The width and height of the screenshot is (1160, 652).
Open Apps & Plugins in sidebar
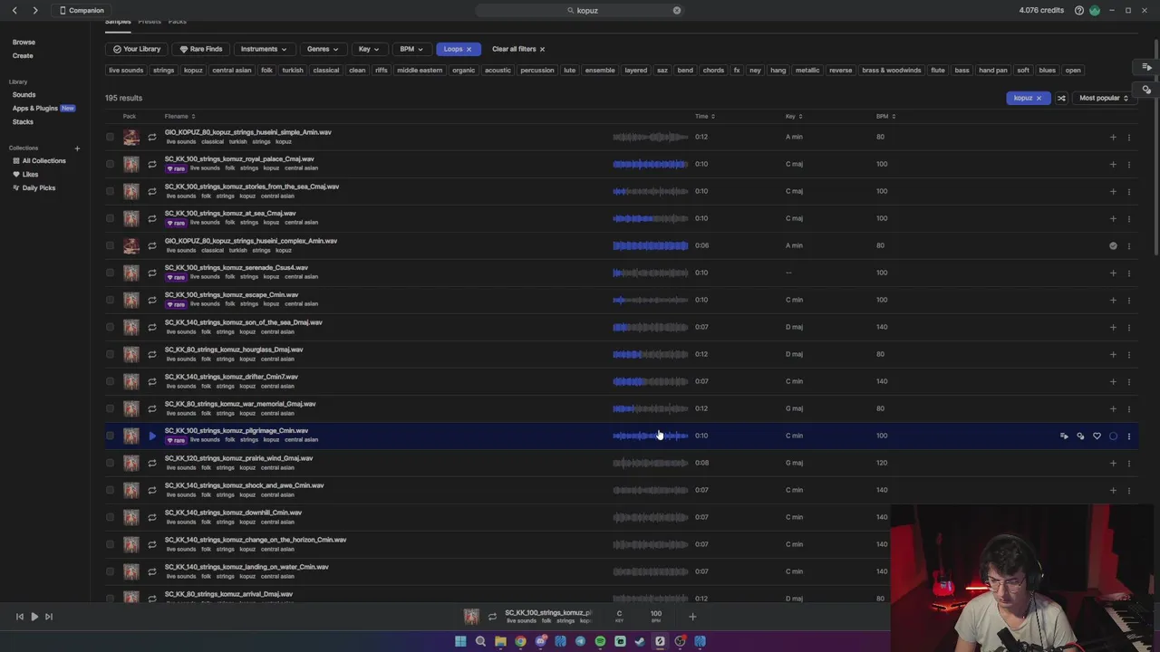pyautogui.click(x=35, y=108)
